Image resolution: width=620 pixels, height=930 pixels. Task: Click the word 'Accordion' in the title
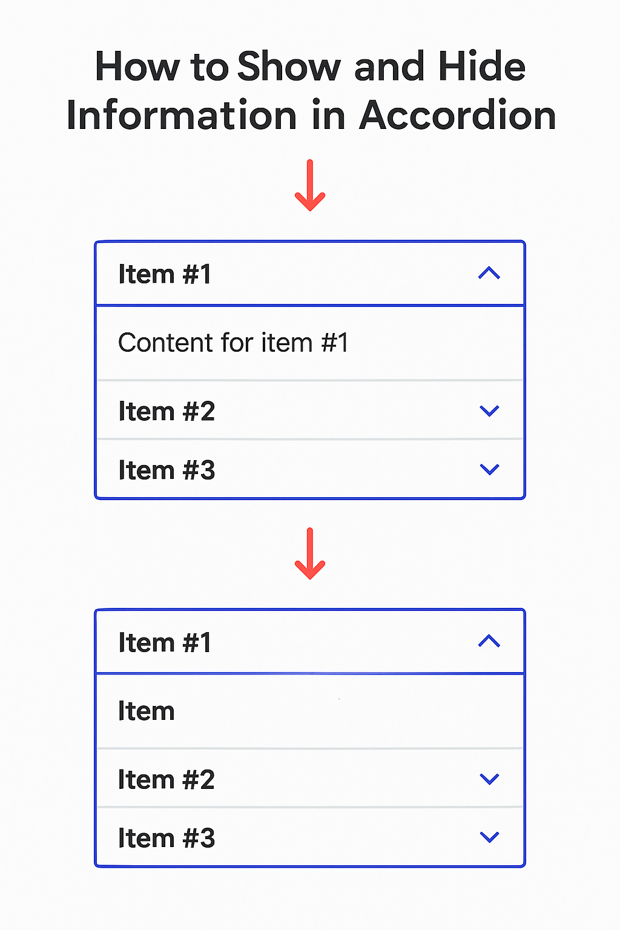pyautogui.click(x=458, y=115)
